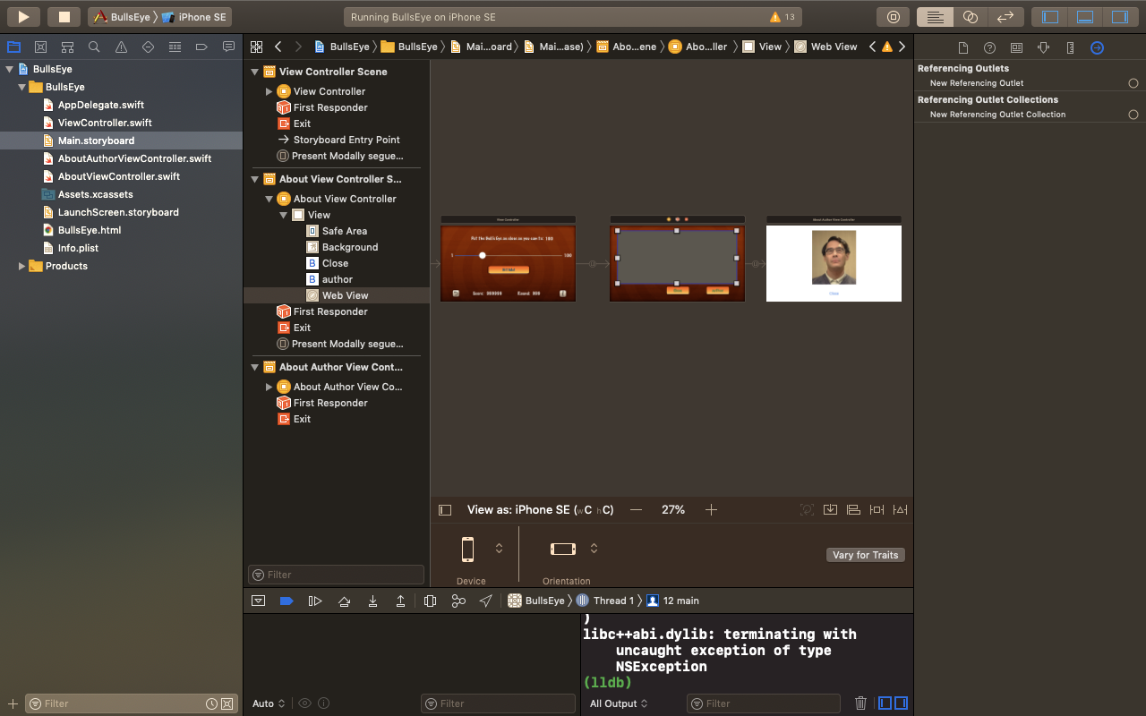The image size is (1146, 716).
Task: Expand the About Author View Controller item
Action: (269, 387)
